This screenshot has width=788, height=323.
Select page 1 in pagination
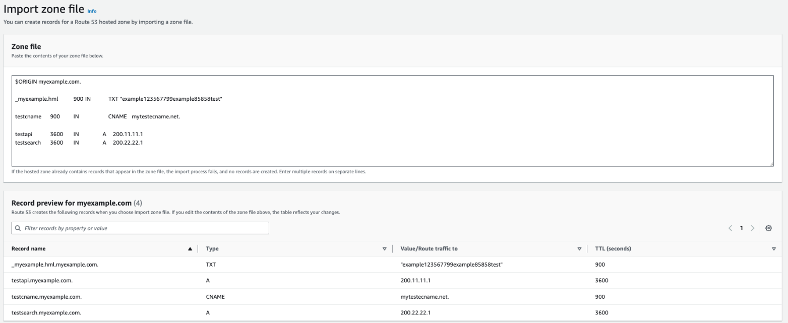coord(742,228)
